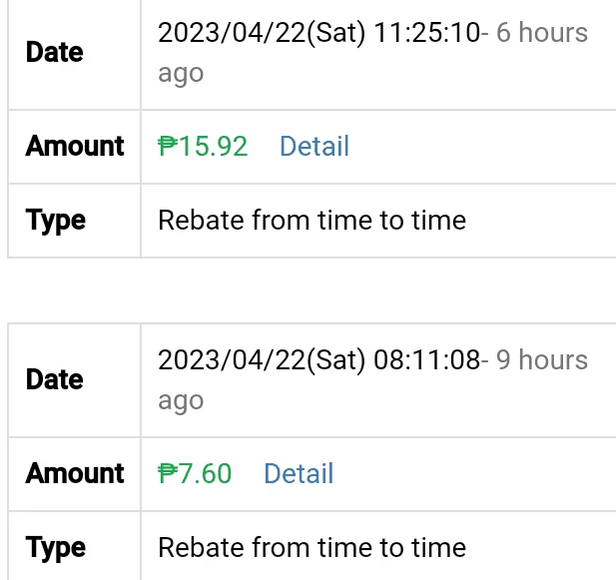Click the ₱15.92 rebate amount
The width and height of the screenshot is (616, 580).
click(x=203, y=146)
